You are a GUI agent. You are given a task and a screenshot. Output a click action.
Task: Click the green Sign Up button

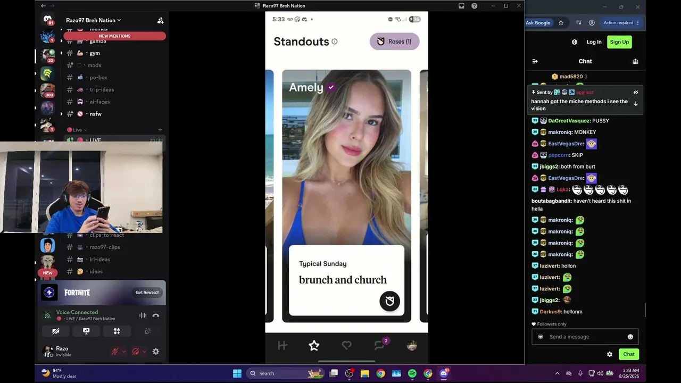[x=619, y=42]
